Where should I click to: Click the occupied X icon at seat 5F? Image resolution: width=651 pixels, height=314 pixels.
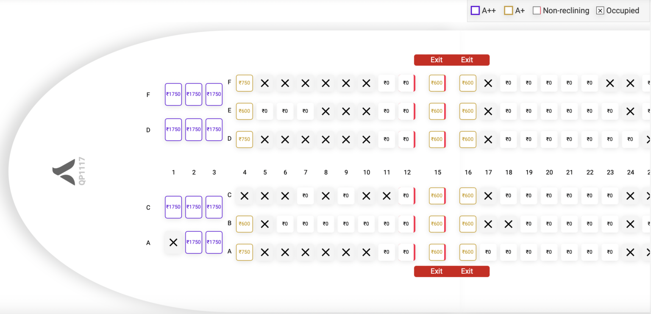[265, 83]
